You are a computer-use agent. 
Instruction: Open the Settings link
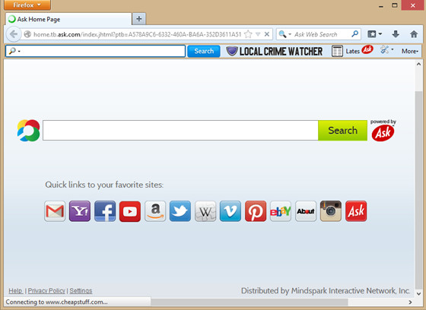81,291
